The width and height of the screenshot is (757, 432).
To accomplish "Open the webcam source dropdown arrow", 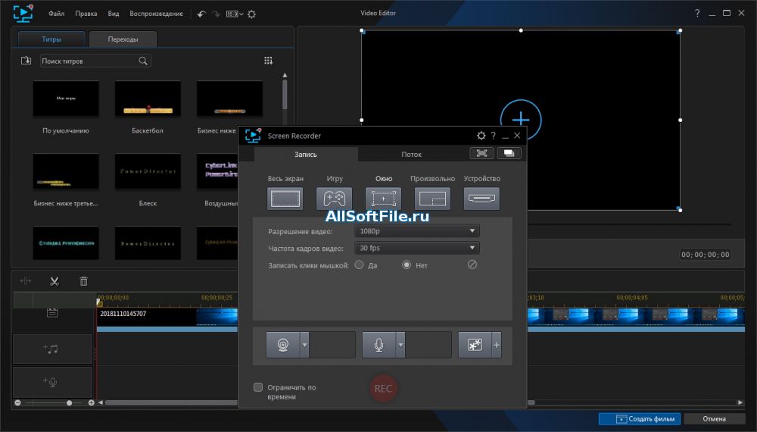I will tap(304, 345).
